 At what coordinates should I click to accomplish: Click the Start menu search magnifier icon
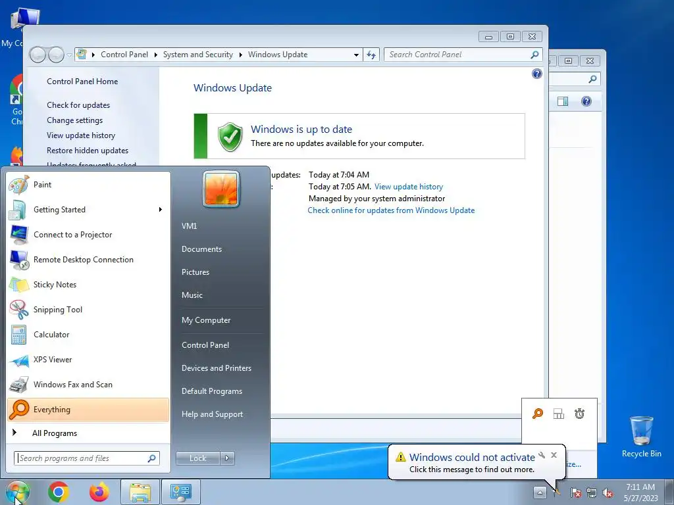(151, 458)
